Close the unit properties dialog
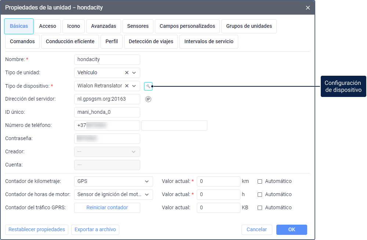This screenshot has height=240, width=367. 308,7
